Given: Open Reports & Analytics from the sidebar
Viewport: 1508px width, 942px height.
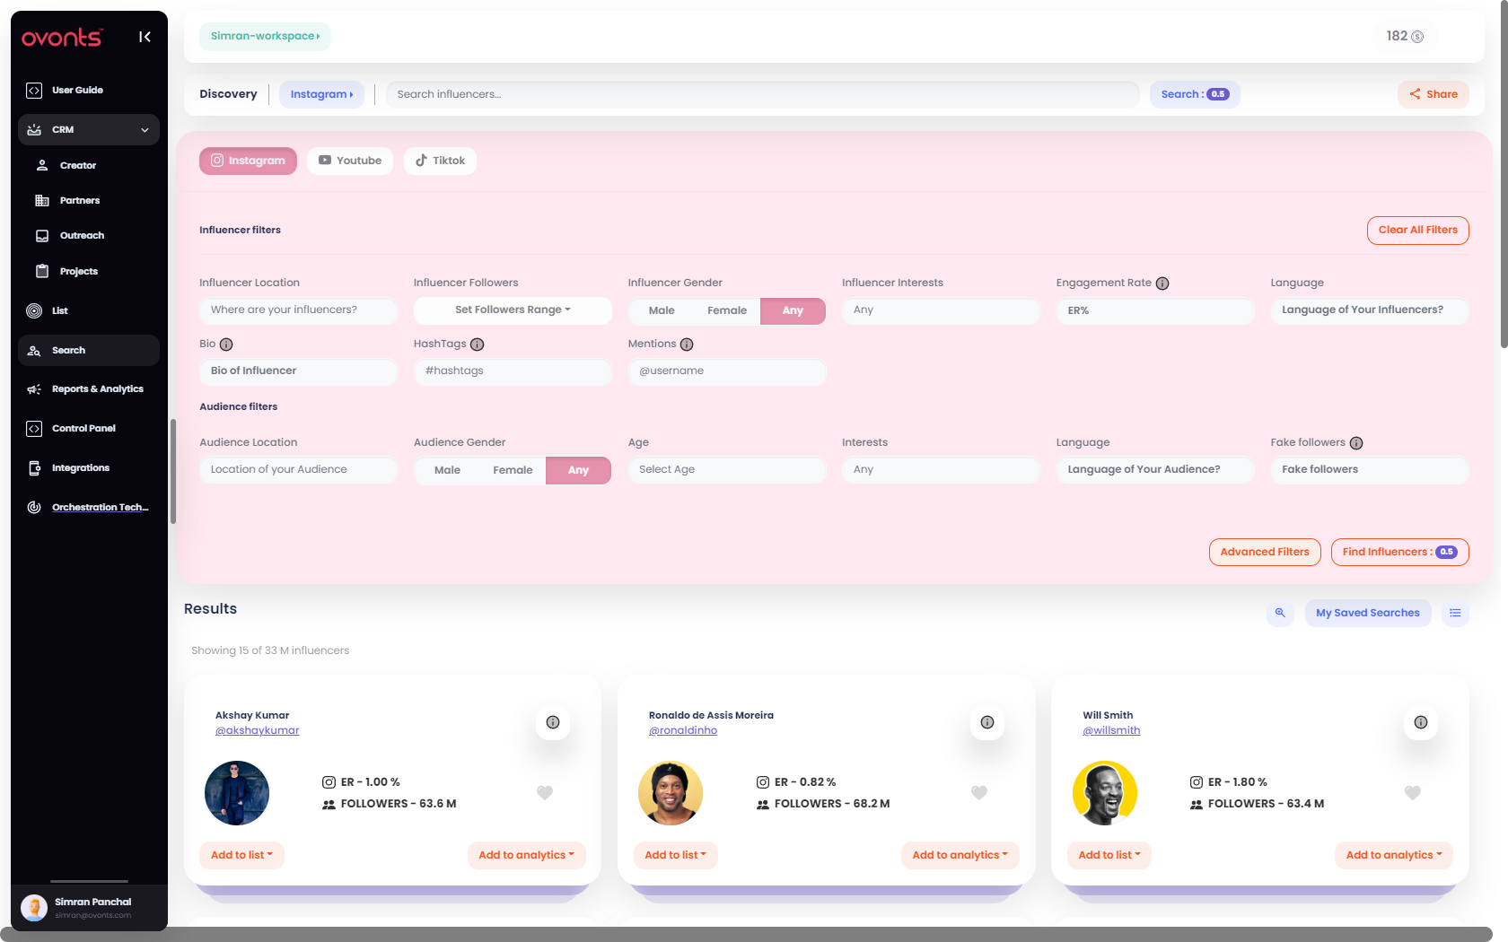Looking at the screenshot, I should click(97, 388).
